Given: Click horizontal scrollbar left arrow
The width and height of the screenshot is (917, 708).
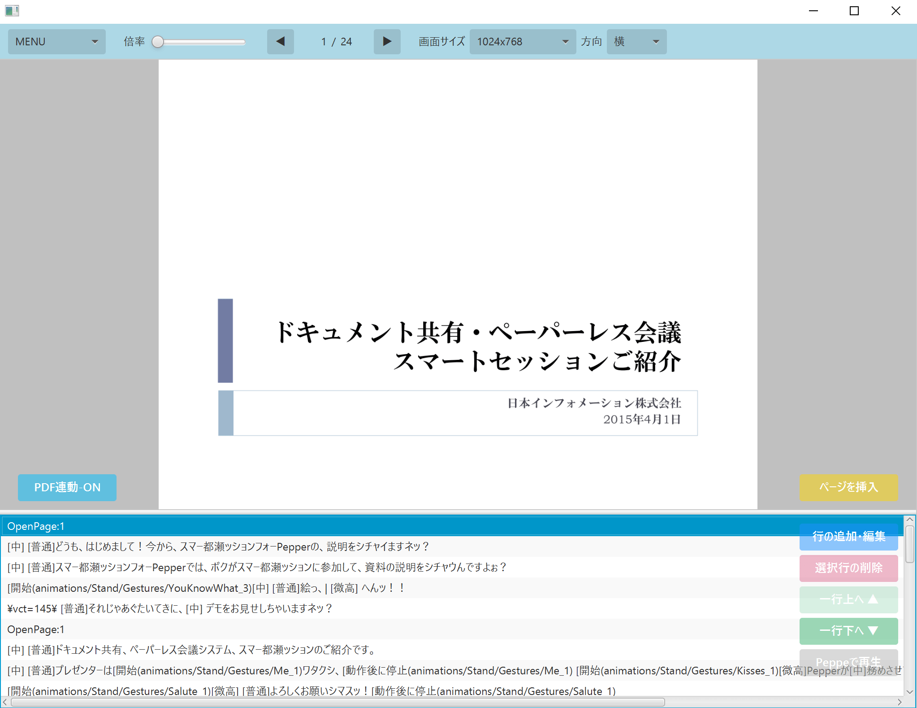Looking at the screenshot, I should pyautogui.click(x=5, y=702).
